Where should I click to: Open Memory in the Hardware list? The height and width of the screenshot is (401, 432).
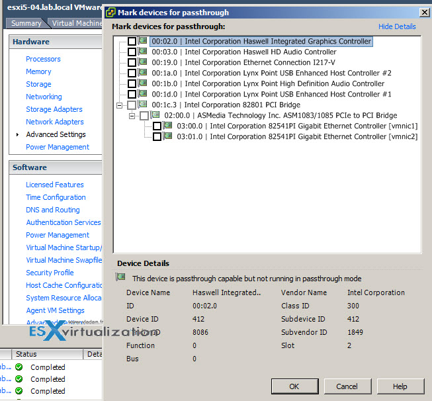pyautogui.click(x=38, y=71)
